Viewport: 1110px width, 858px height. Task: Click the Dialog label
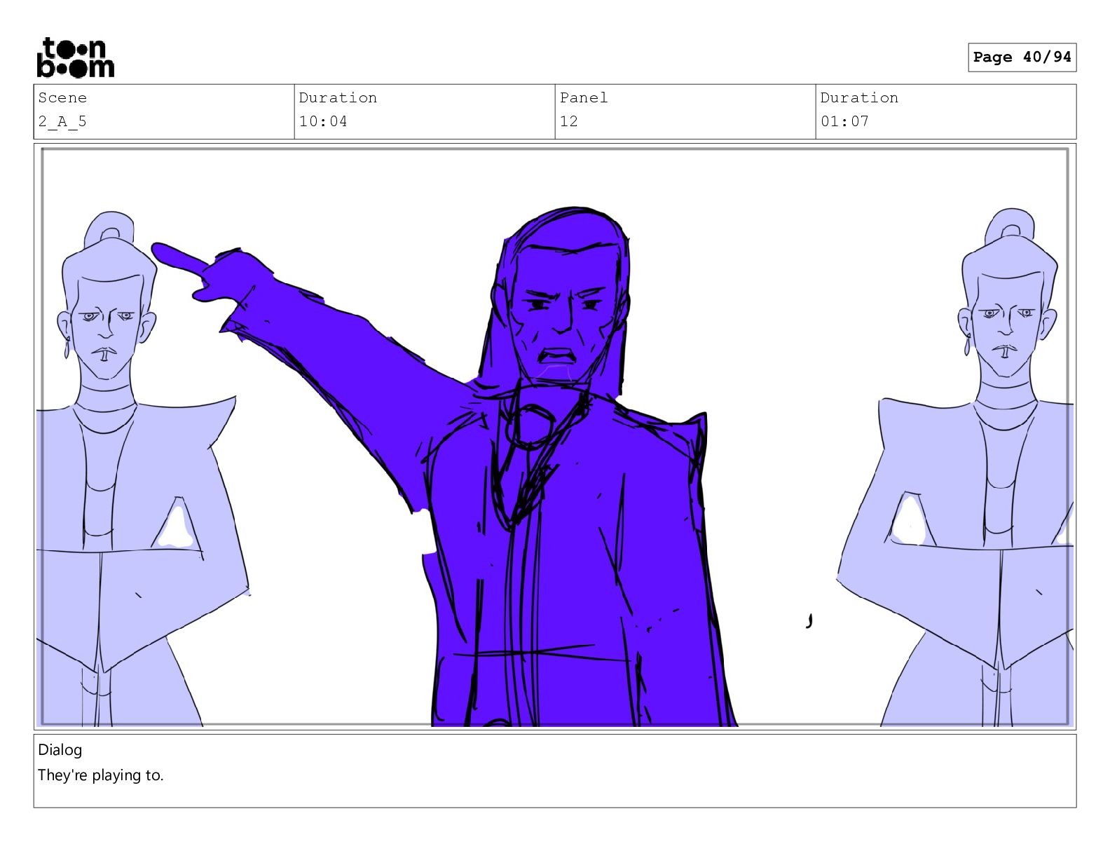(60, 750)
